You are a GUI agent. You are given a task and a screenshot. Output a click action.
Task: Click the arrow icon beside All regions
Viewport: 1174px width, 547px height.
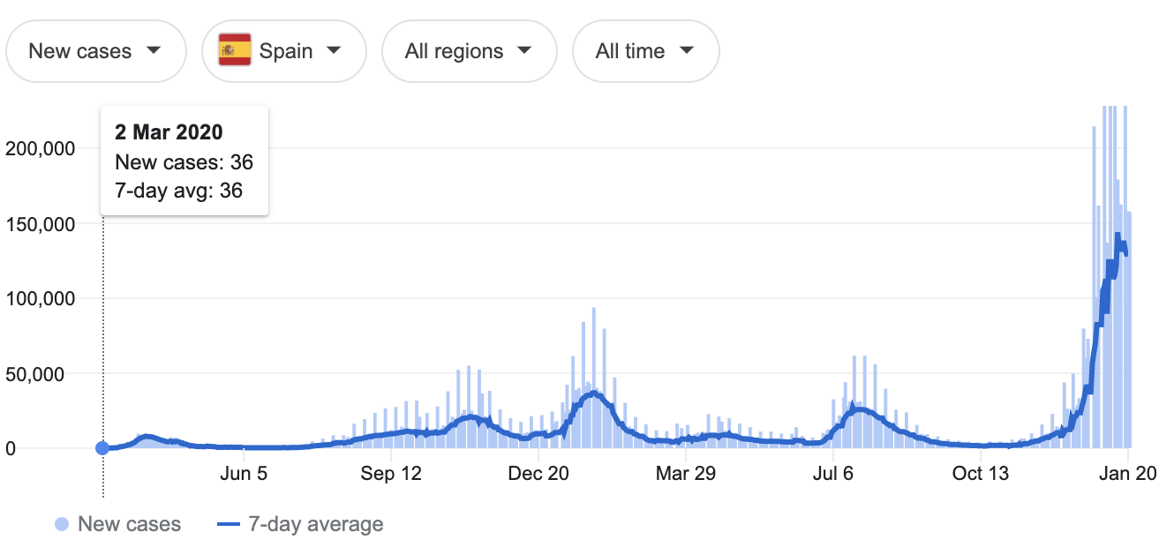pyautogui.click(x=524, y=50)
